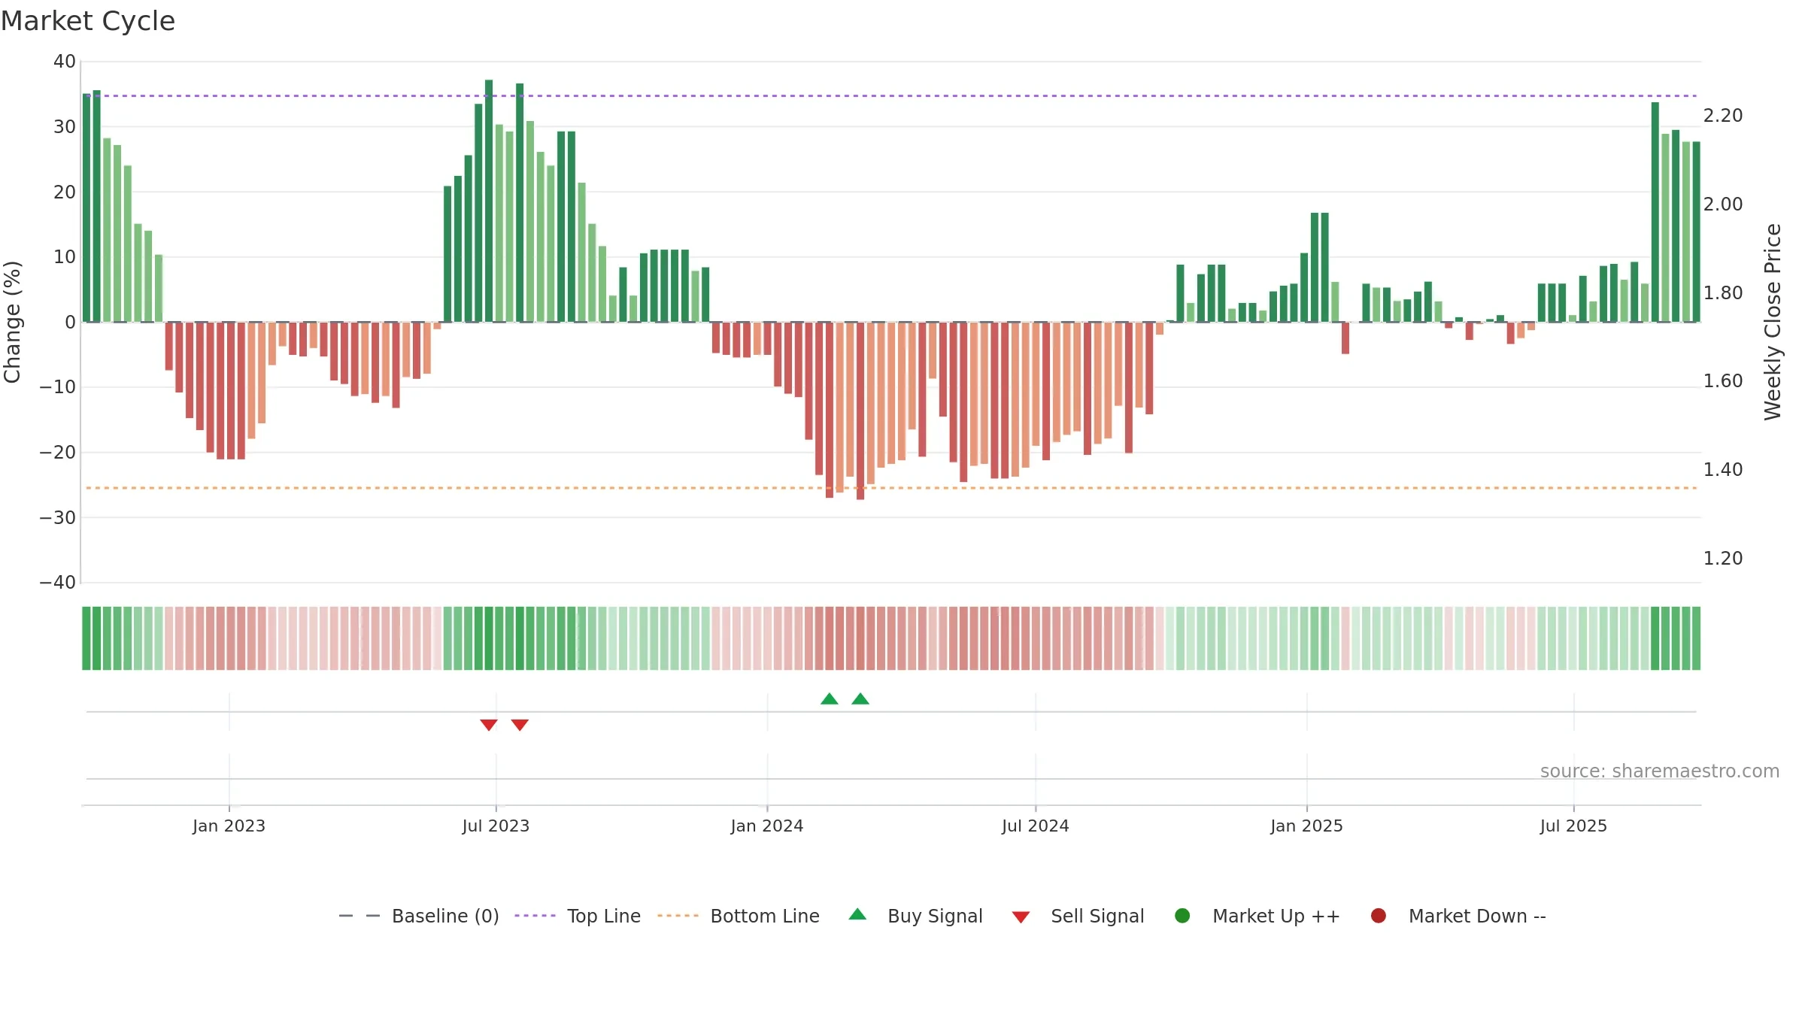Click the green Market Up circle icon

(1182, 916)
